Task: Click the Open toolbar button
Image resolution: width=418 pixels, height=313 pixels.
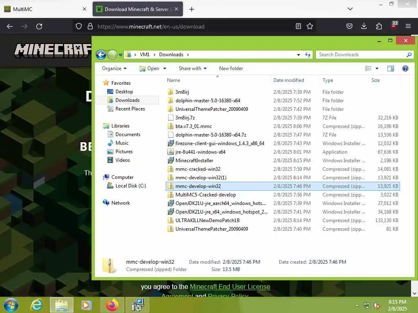Action: (149, 68)
